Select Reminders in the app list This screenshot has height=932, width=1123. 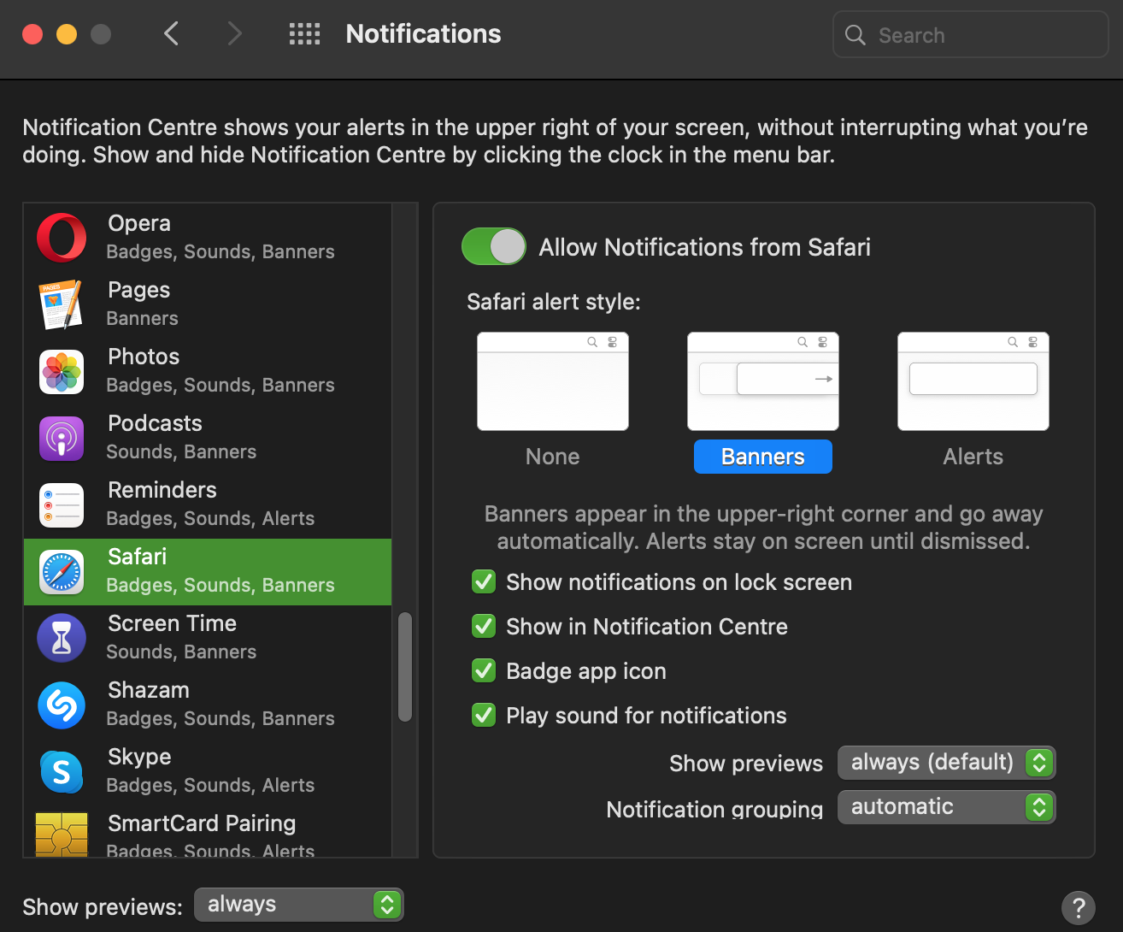pyautogui.click(x=208, y=504)
